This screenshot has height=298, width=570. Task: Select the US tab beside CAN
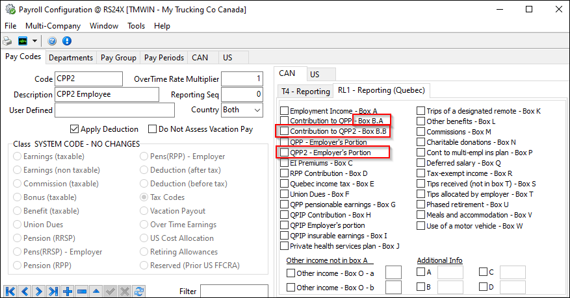point(314,74)
